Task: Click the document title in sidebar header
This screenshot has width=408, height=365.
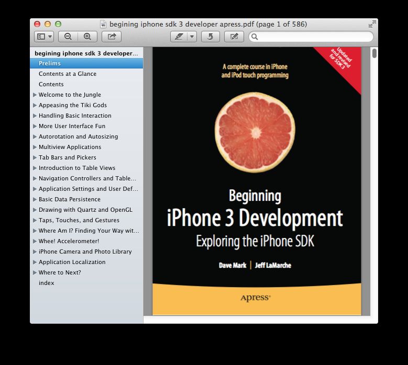Action: point(86,53)
